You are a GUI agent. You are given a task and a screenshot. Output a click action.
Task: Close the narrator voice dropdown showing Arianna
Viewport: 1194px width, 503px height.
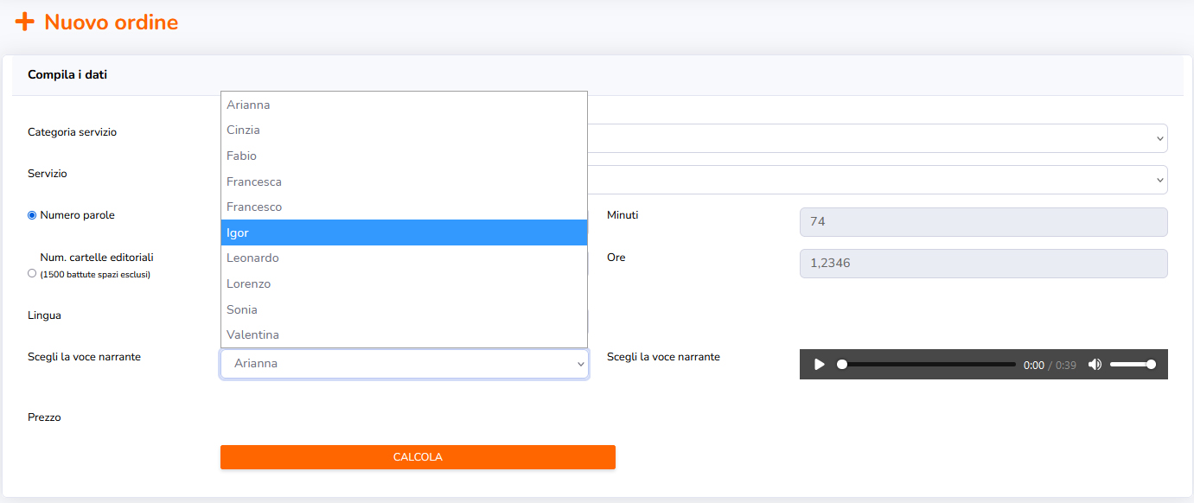[404, 364]
